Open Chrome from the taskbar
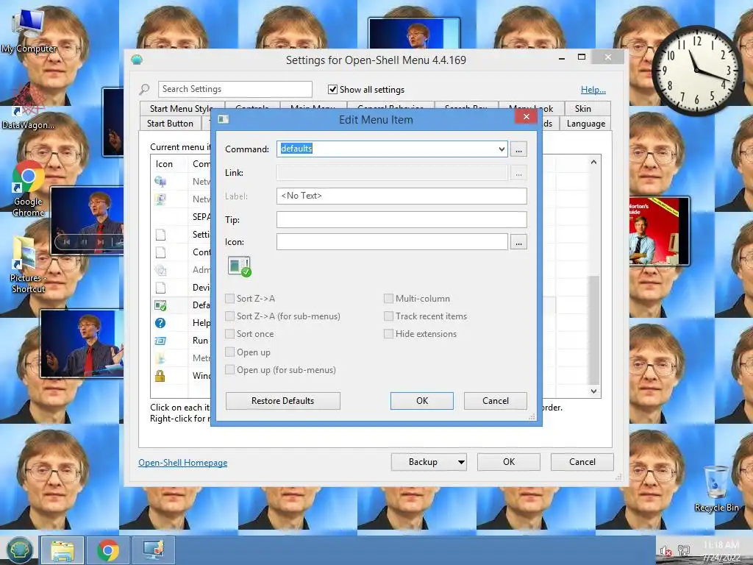753x565 pixels. (108, 550)
